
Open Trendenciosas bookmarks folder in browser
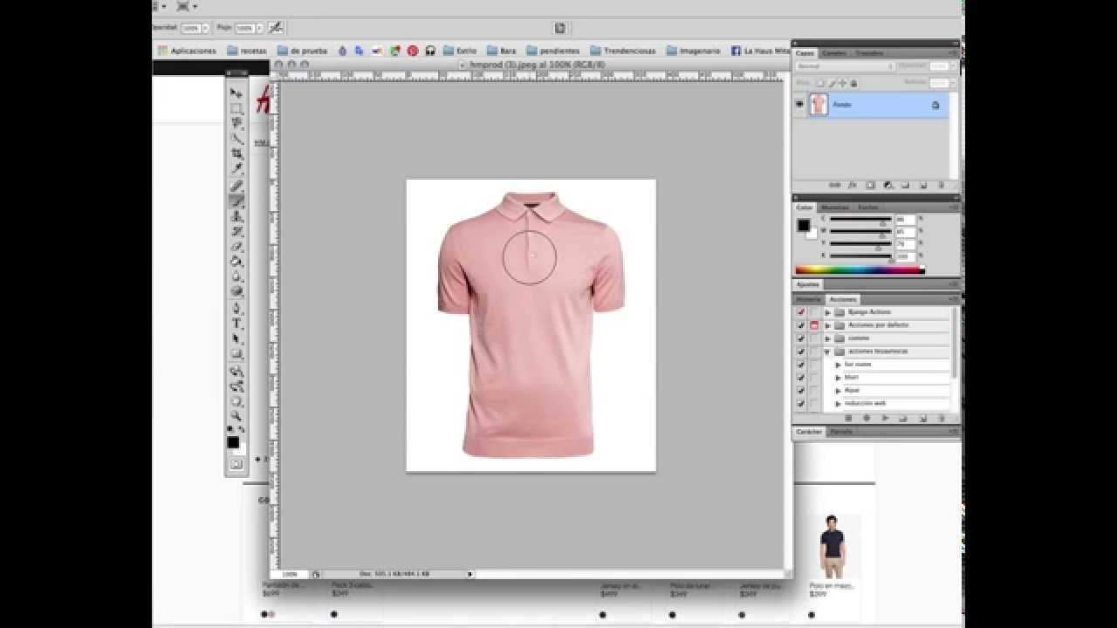pyautogui.click(x=622, y=51)
